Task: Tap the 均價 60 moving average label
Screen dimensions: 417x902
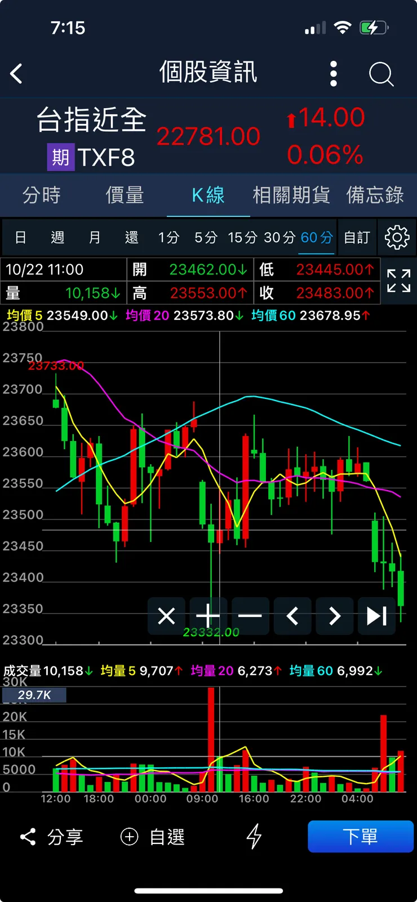Action: [273, 316]
